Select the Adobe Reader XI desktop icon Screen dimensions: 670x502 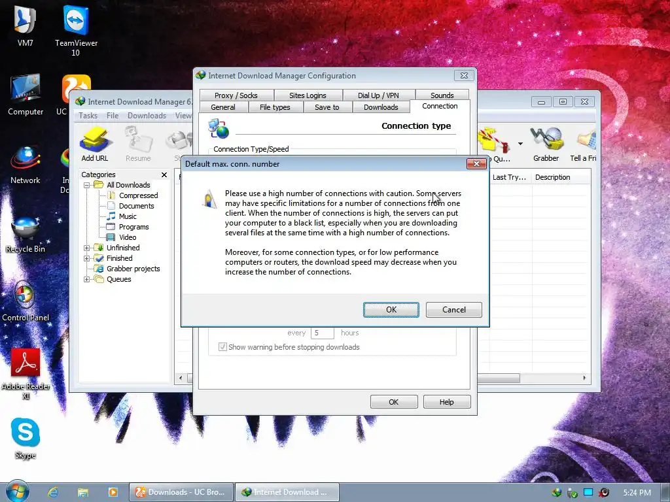[26, 374]
